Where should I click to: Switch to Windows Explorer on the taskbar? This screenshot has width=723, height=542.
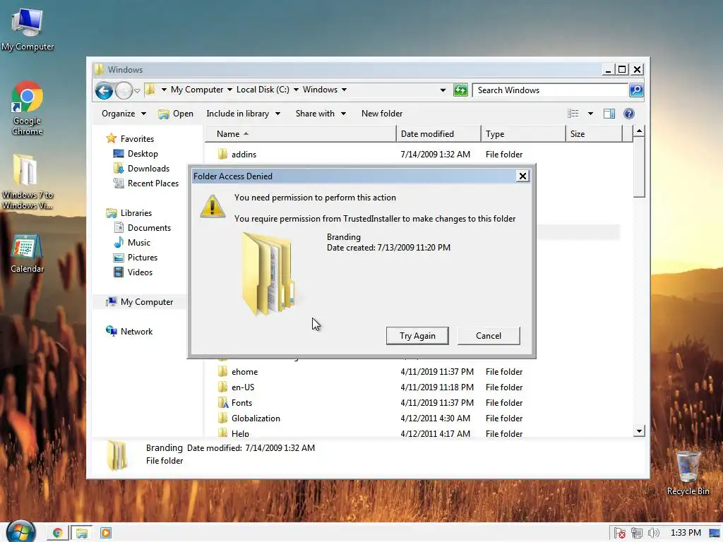point(82,533)
